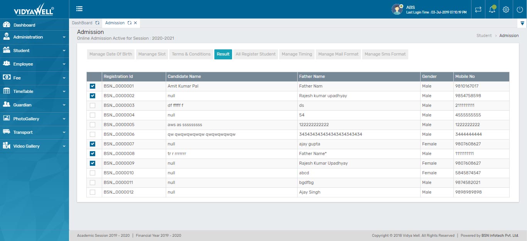This screenshot has width=527, height=241.
Task: Click the hamburger menu icon
Action: (x=79, y=9)
